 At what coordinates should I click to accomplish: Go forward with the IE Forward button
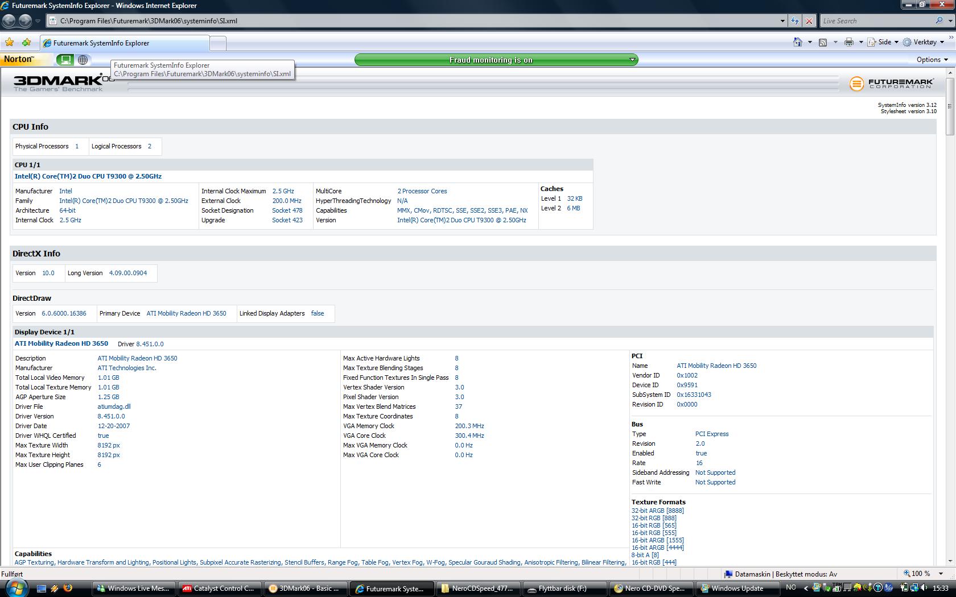[x=25, y=21]
